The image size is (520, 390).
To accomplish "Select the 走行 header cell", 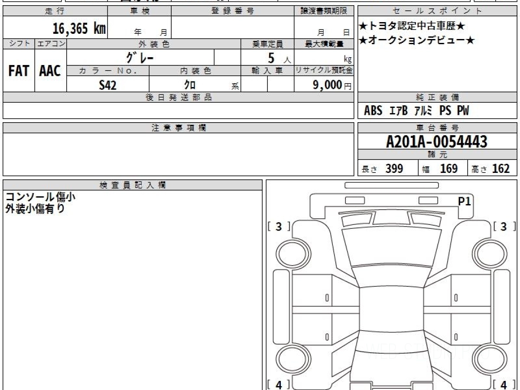I will pyautogui.click(x=55, y=11).
